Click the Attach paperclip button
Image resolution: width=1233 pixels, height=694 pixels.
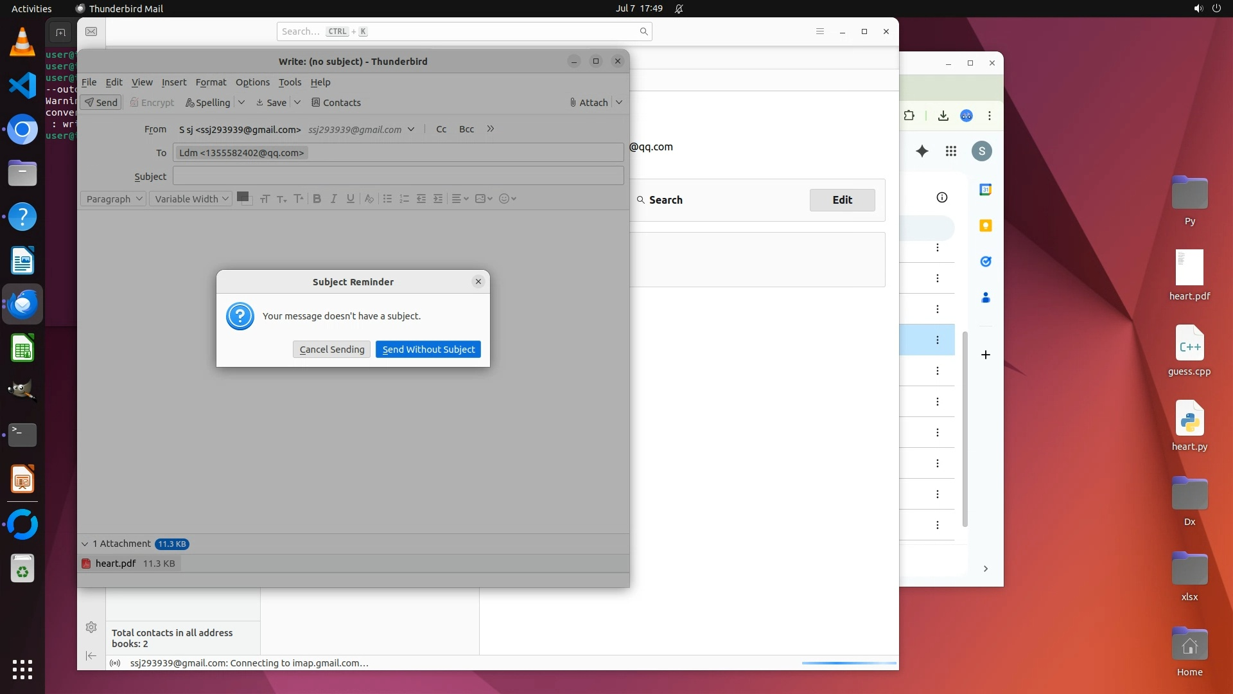pos(588,103)
